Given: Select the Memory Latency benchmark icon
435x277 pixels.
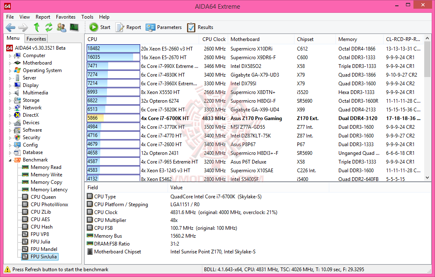Looking at the screenshot, I should pyautogui.click(x=25, y=190).
